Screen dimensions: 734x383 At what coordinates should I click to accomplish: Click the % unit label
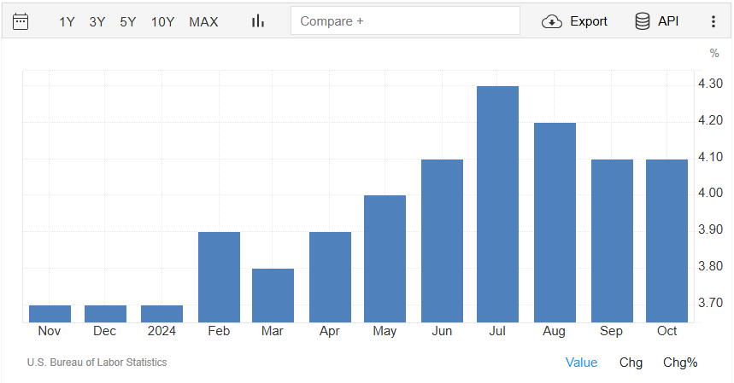point(713,53)
